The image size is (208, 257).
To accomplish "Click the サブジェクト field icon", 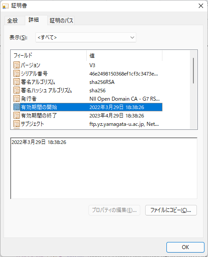I will pyautogui.click(x=16, y=124).
